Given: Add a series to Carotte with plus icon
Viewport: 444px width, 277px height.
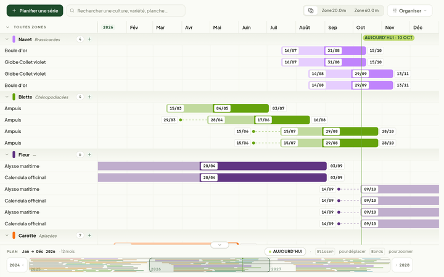Looking at the screenshot, I should [x=89, y=235].
